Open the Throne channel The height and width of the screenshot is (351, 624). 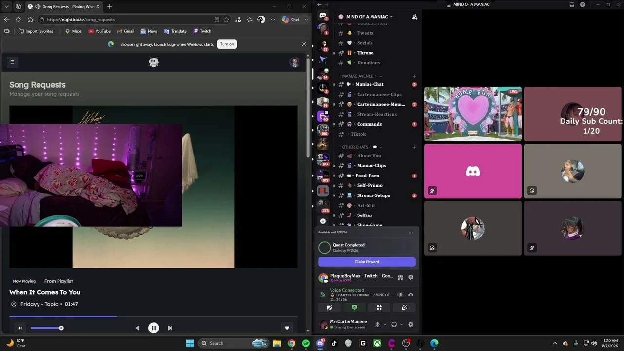(378, 53)
